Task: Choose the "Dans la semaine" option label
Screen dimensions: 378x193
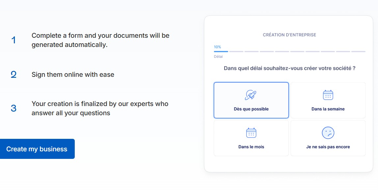Action: point(328,109)
